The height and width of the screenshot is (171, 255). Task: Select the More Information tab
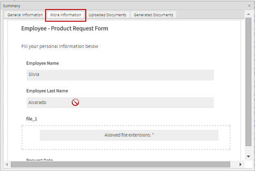65,15
